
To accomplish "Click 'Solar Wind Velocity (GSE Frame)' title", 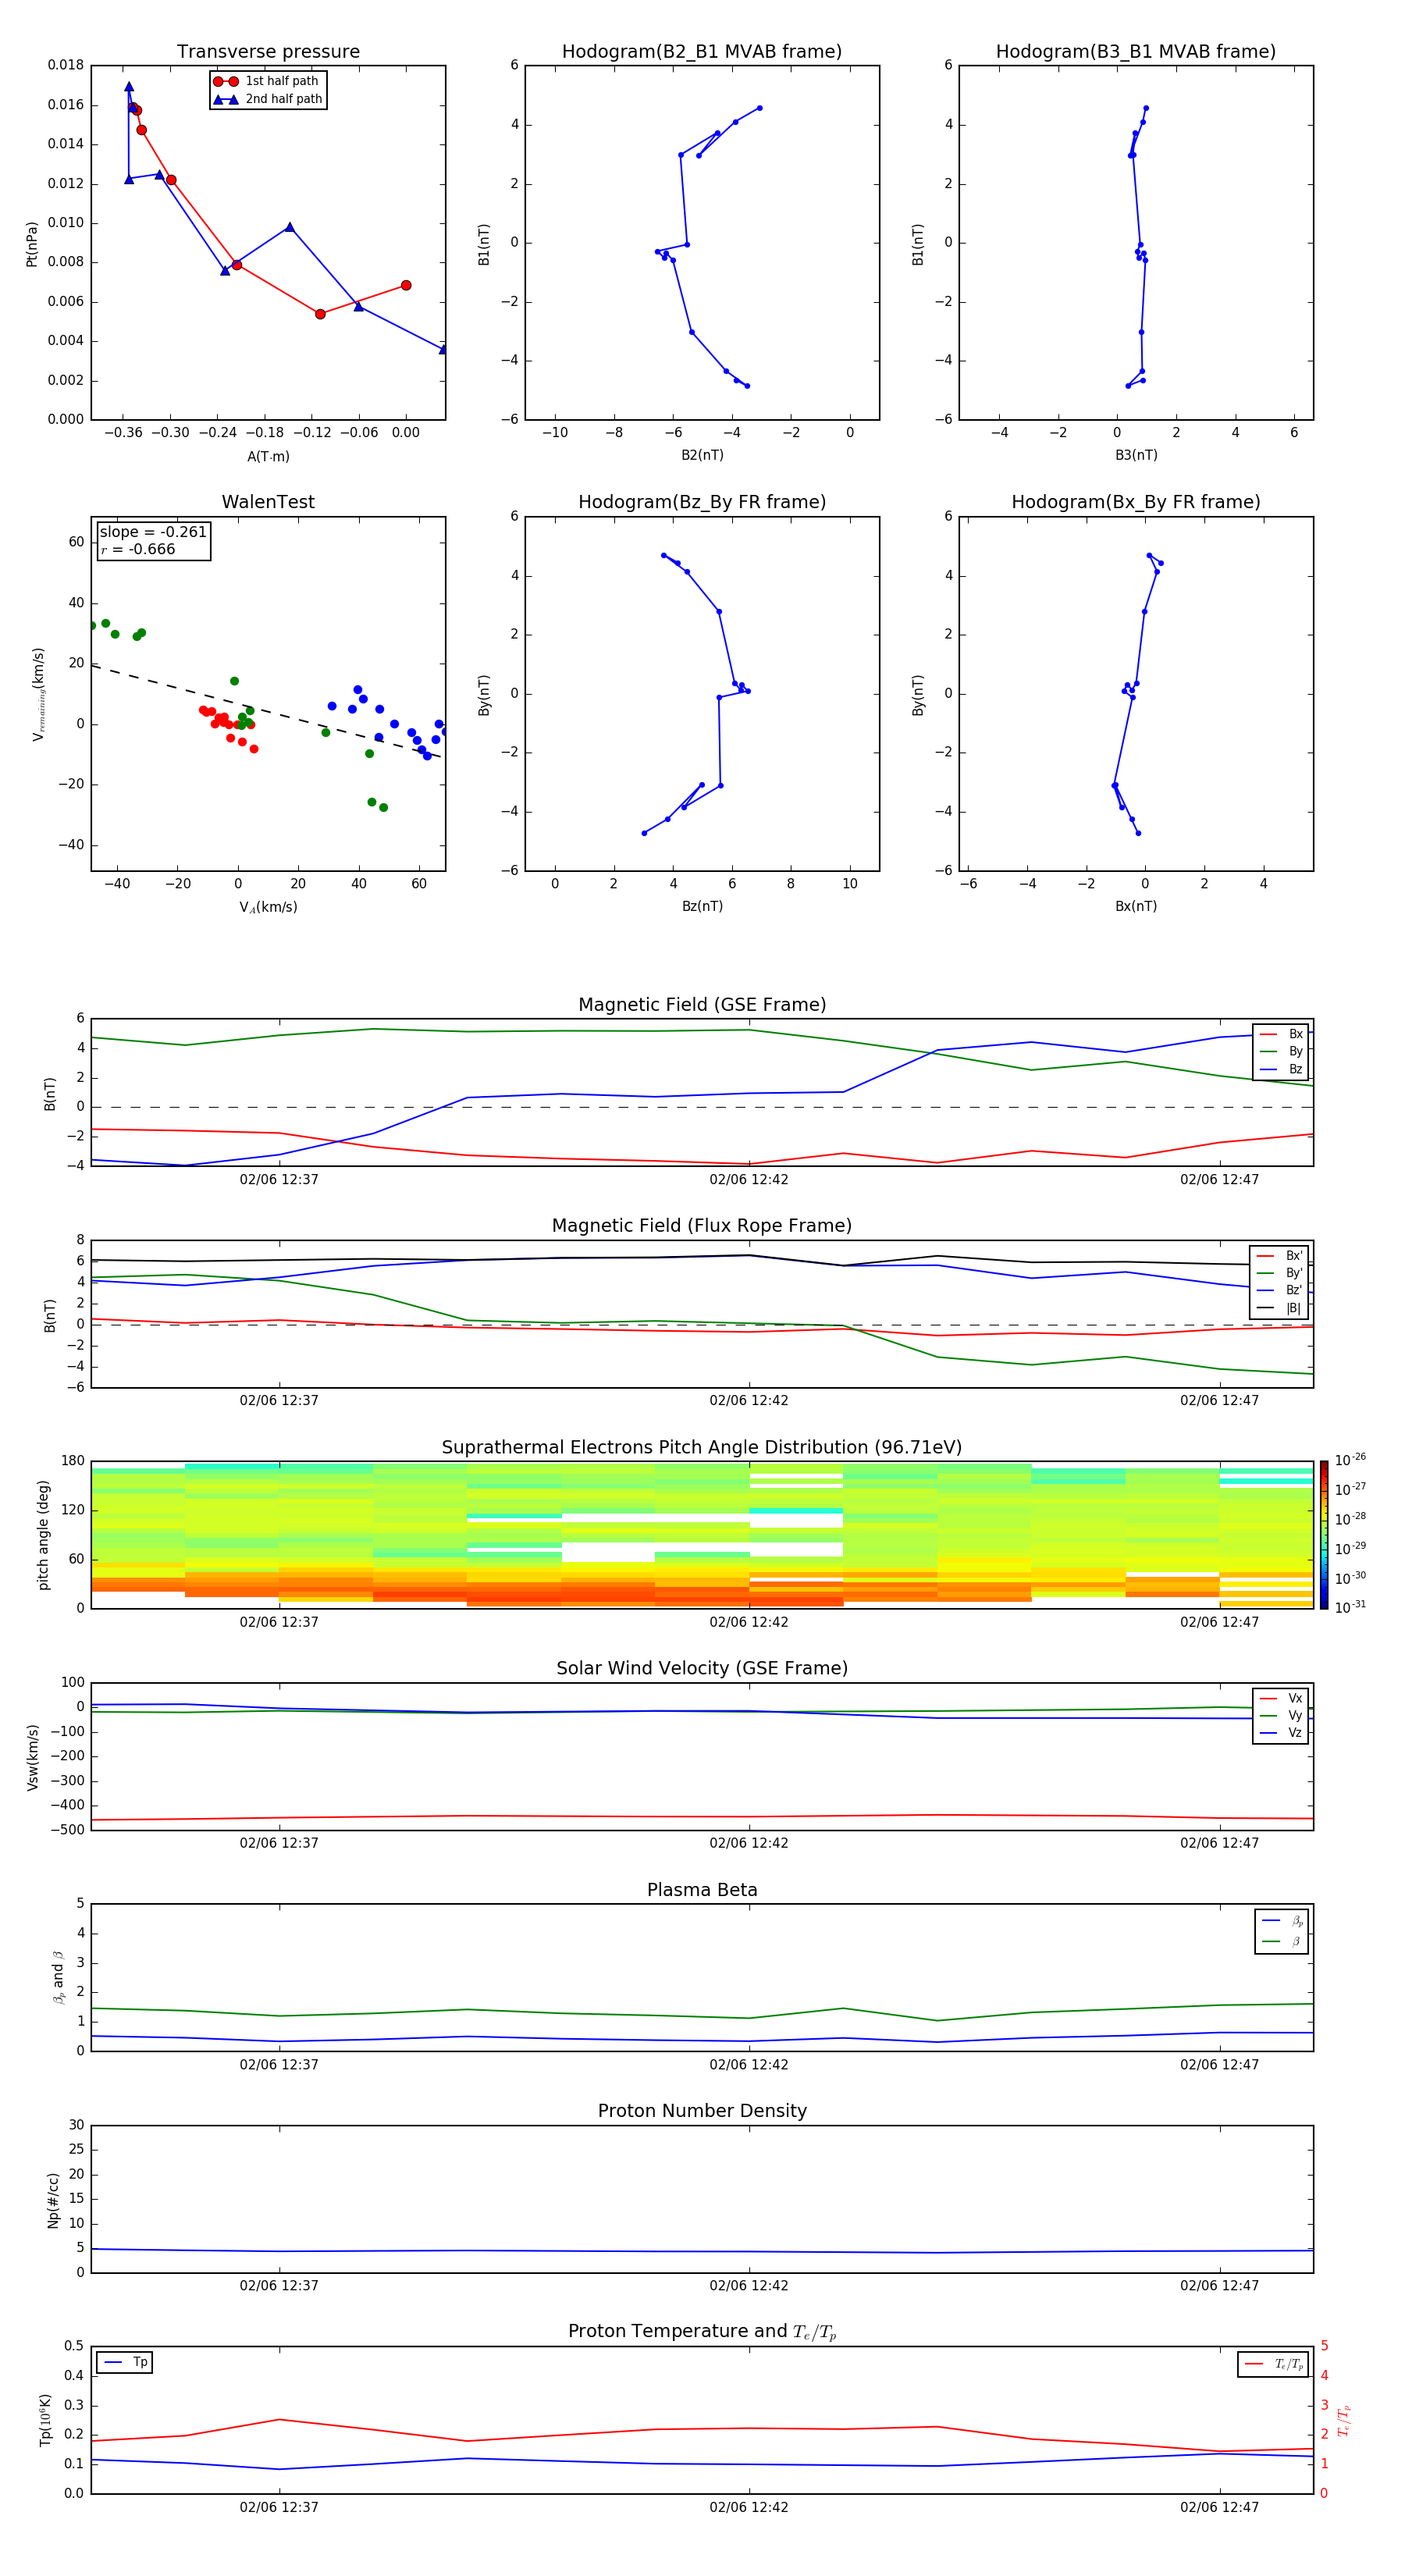I will pos(702,1669).
